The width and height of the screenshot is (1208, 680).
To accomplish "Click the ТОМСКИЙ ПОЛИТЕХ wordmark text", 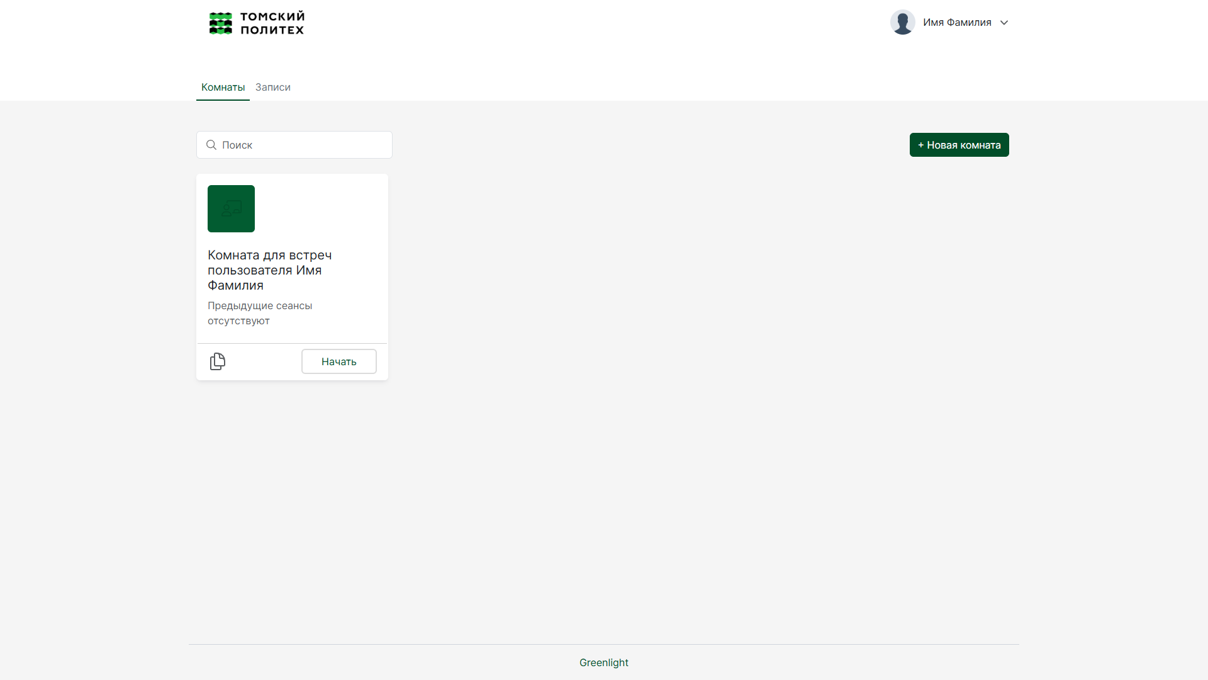I will tap(272, 23).
